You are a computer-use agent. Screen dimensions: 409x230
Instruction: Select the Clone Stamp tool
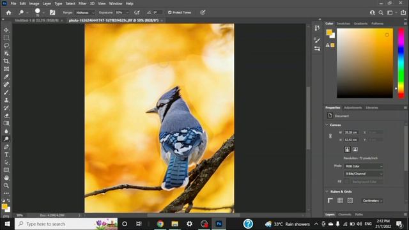coord(6,100)
